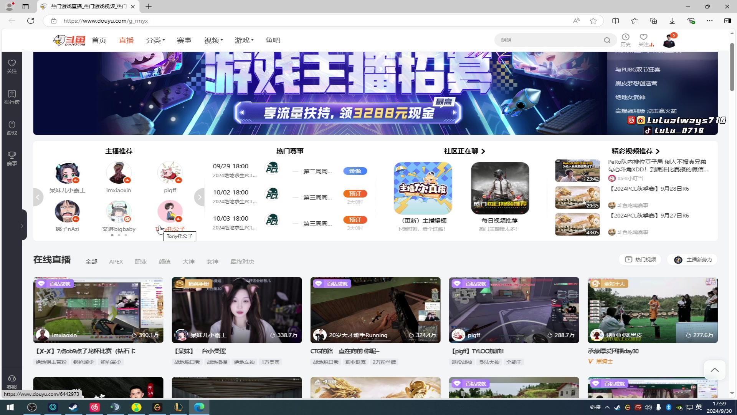
Task: Click the page vertical scrollbar thumb
Action: (732, 67)
